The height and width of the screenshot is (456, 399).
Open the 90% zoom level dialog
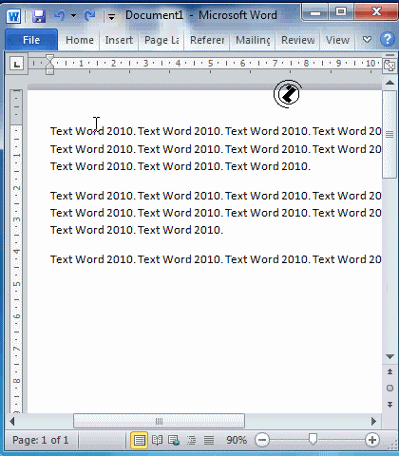pyautogui.click(x=237, y=440)
